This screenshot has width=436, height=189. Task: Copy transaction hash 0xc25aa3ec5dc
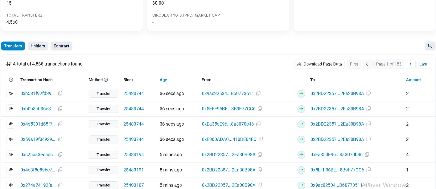(x=60, y=154)
